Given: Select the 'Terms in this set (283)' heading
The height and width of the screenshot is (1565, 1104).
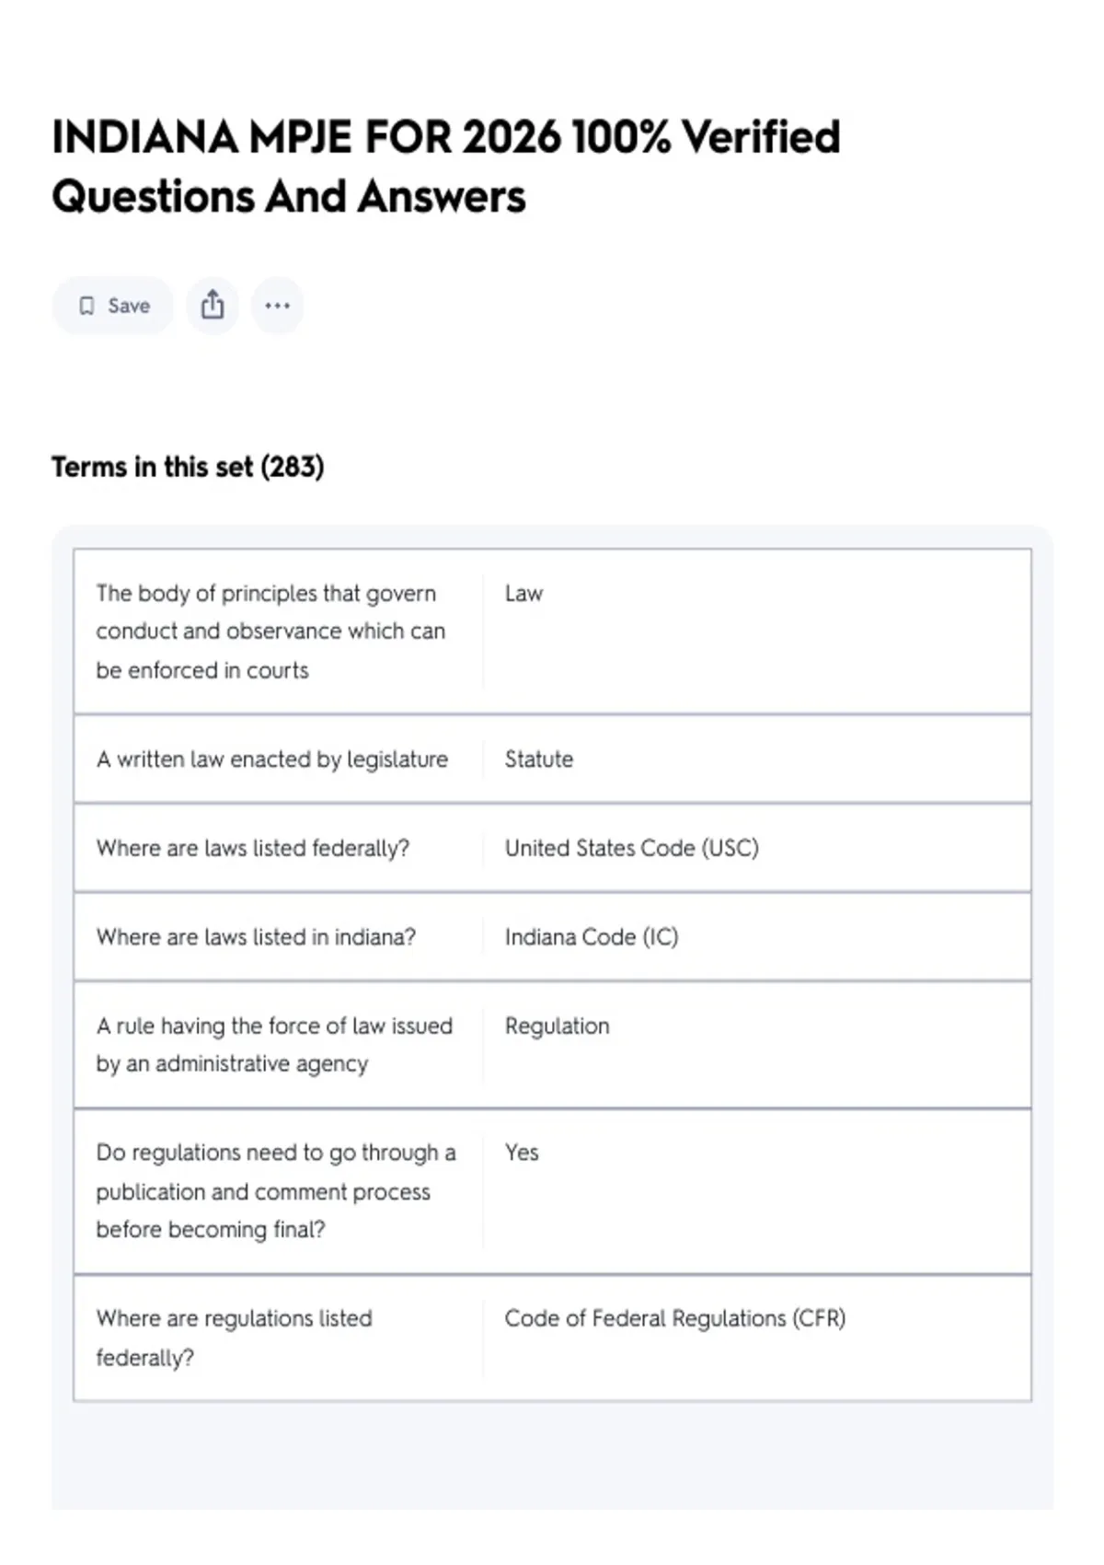Looking at the screenshot, I should point(188,467).
